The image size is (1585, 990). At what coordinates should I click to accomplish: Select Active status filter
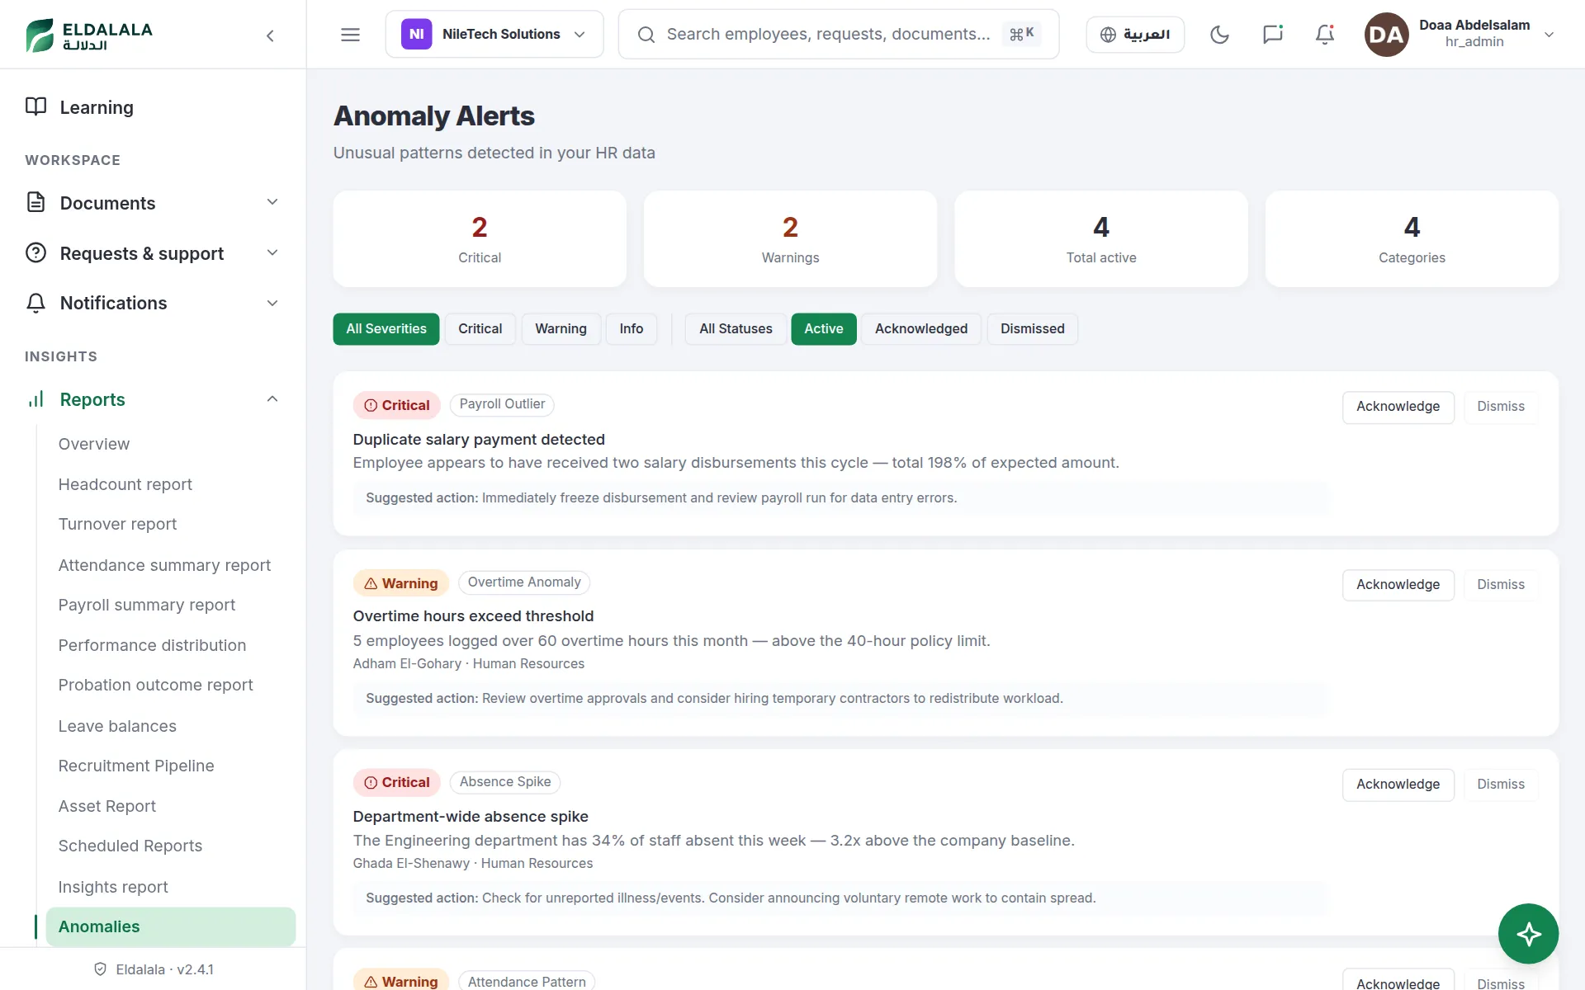click(x=824, y=329)
